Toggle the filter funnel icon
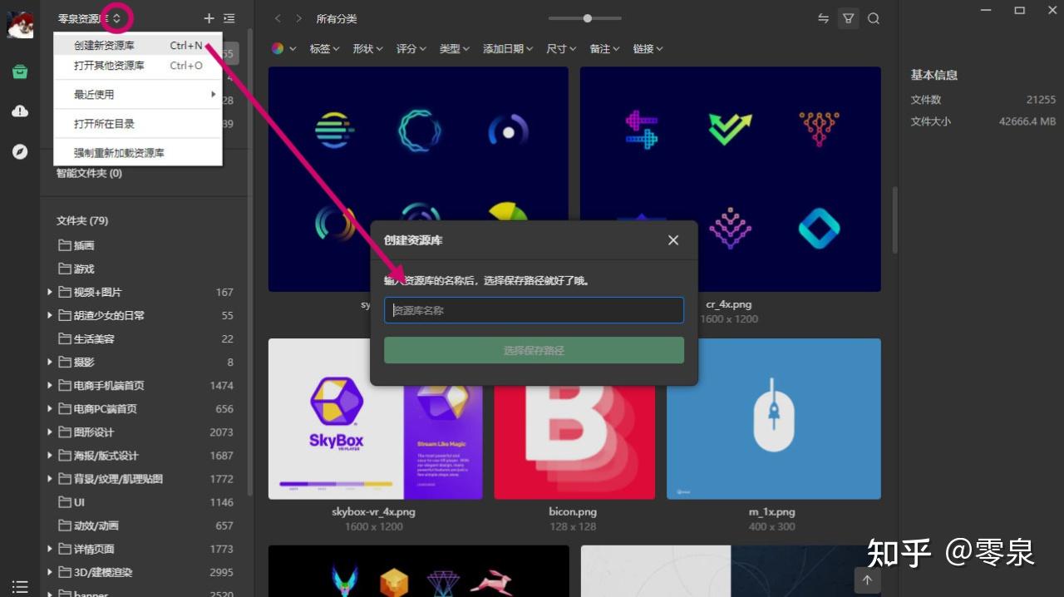 (848, 18)
